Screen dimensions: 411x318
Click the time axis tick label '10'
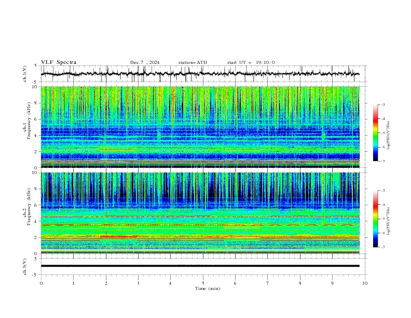[365, 283]
